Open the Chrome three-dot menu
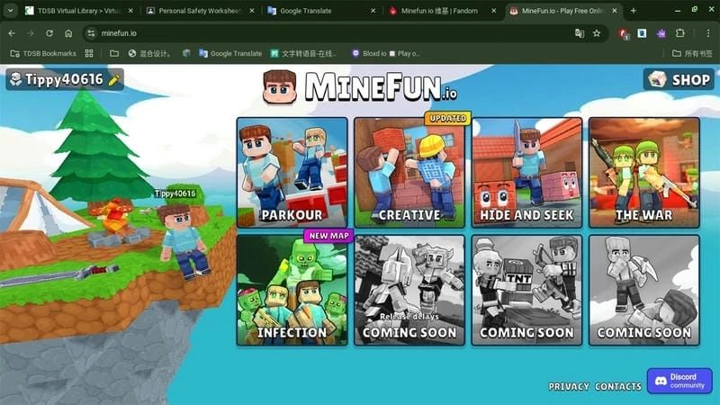Image resolution: width=720 pixels, height=405 pixels. pos(708,33)
